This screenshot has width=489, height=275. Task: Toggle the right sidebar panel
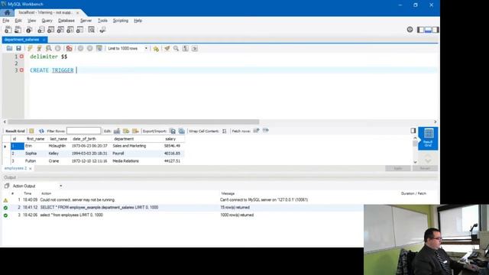436,30
